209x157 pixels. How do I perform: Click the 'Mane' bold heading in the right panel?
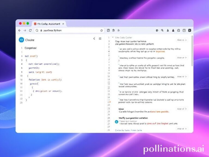coord(121,109)
